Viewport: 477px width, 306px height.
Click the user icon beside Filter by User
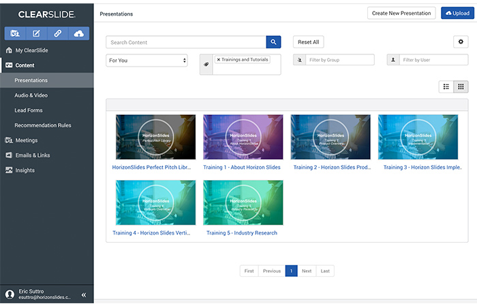click(x=393, y=60)
